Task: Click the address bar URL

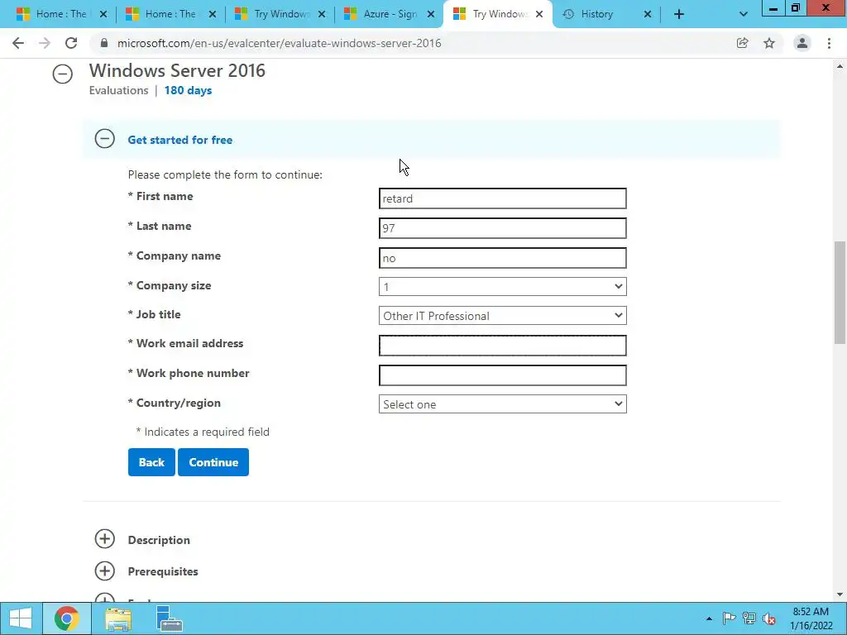Action: pyautogui.click(x=280, y=43)
